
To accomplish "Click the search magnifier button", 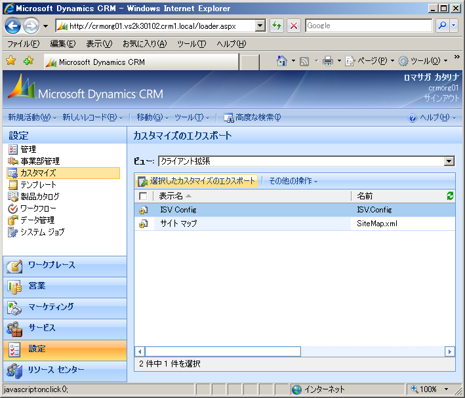I will tap(442, 26).
